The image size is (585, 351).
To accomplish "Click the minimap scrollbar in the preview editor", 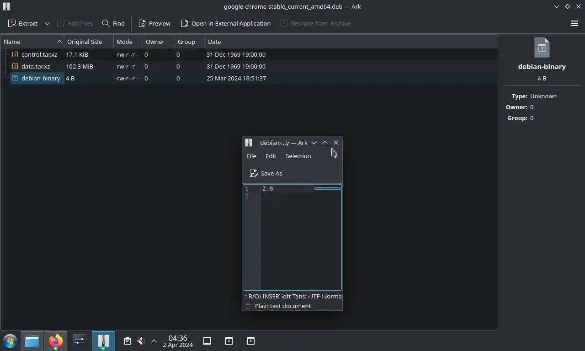I will click(328, 188).
